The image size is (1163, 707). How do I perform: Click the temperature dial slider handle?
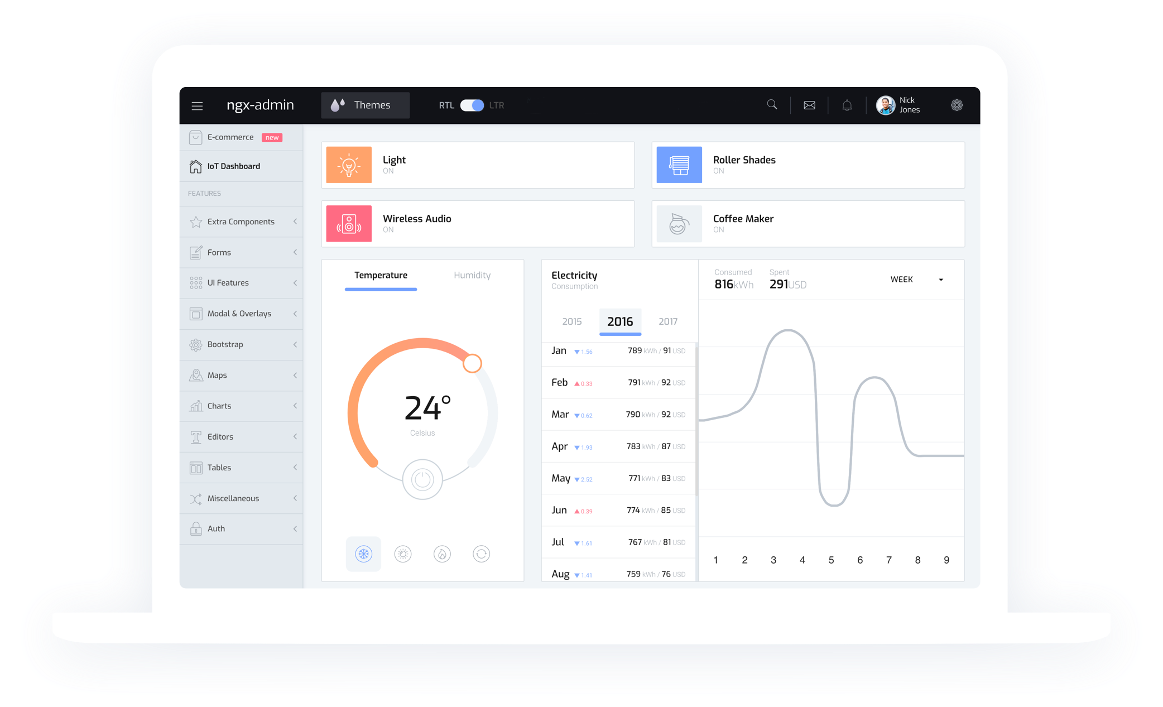(472, 363)
